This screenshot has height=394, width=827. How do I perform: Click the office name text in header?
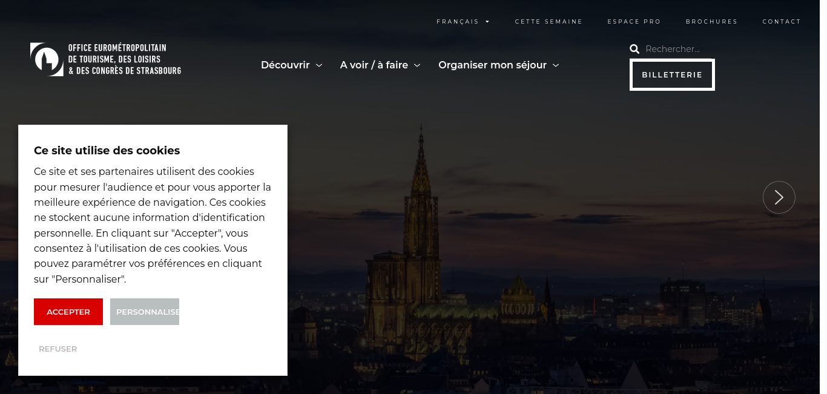[125, 59]
